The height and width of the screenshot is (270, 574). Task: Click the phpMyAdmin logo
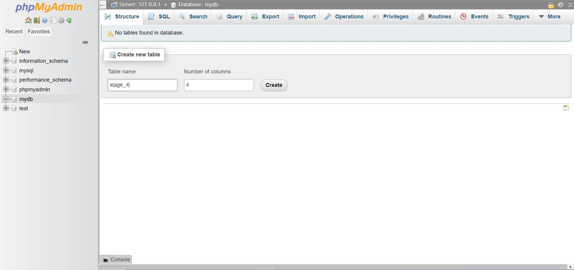[x=49, y=7]
